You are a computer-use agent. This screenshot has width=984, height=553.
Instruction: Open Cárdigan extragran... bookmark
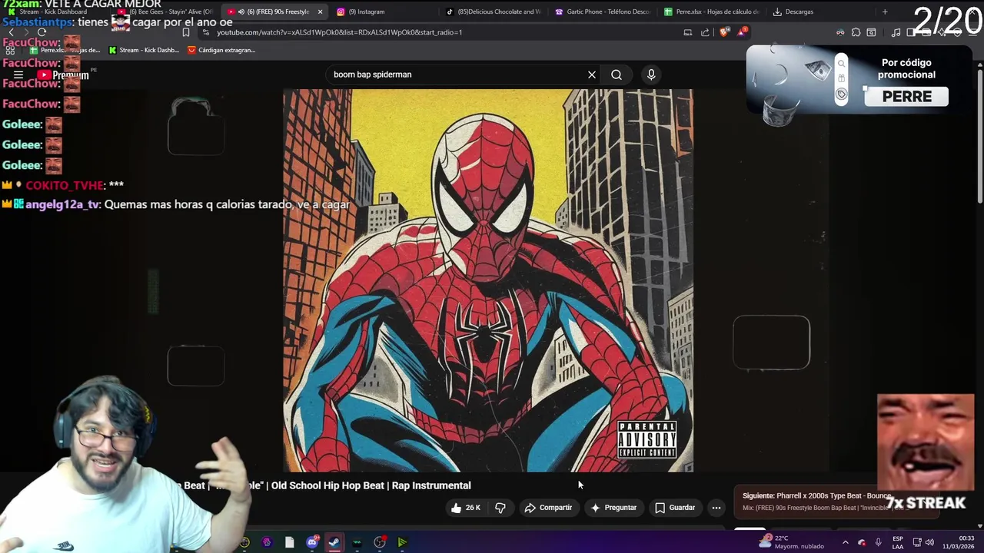coord(221,50)
